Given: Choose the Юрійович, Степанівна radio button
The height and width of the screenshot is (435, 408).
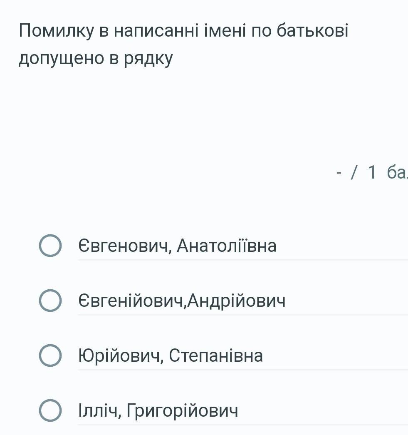Looking at the screenshot, I should pos(50,355).
